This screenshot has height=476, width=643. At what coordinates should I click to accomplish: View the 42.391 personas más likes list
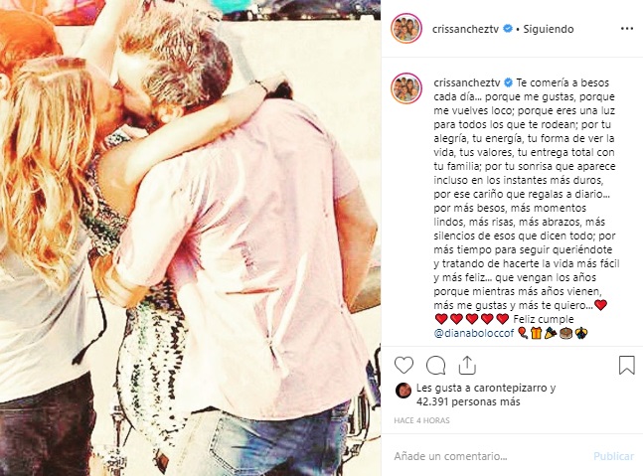(x=468, y=401)
